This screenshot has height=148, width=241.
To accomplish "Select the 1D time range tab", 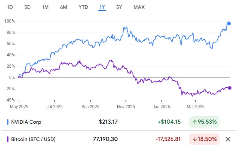I will 10,7.
